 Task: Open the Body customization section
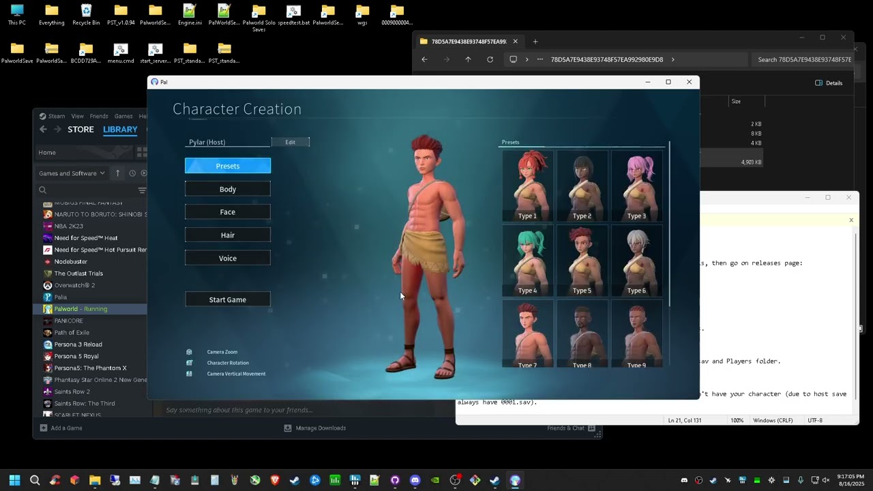(228, 189)
